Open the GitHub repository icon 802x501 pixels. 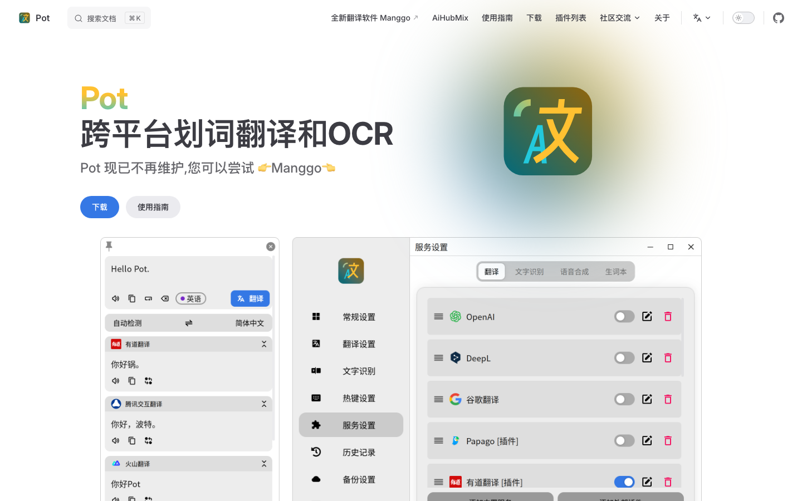(779, 18)
